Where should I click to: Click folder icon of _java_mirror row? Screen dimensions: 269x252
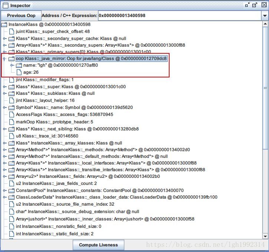tap(12, 59)
